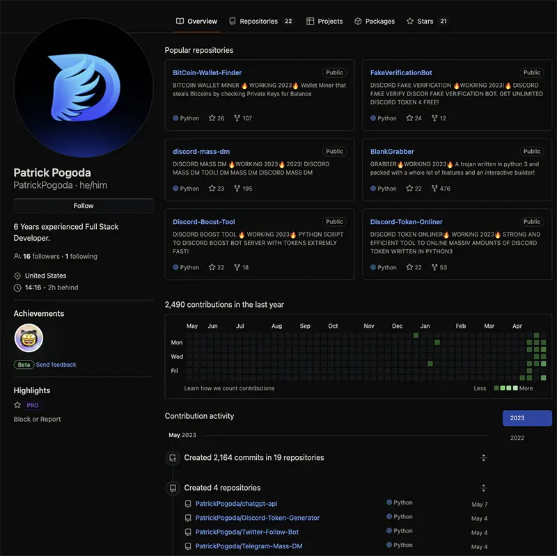
Task: Click the repo icon beside Telegram-Mass-DM
Action: tap(188, 546)
